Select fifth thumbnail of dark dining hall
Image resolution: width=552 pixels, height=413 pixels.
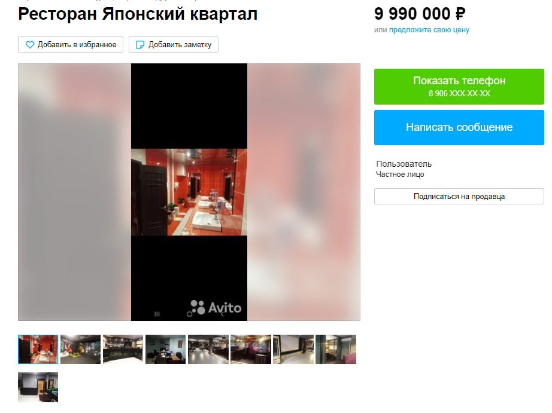pyautogui.click(x=208, y=349)
